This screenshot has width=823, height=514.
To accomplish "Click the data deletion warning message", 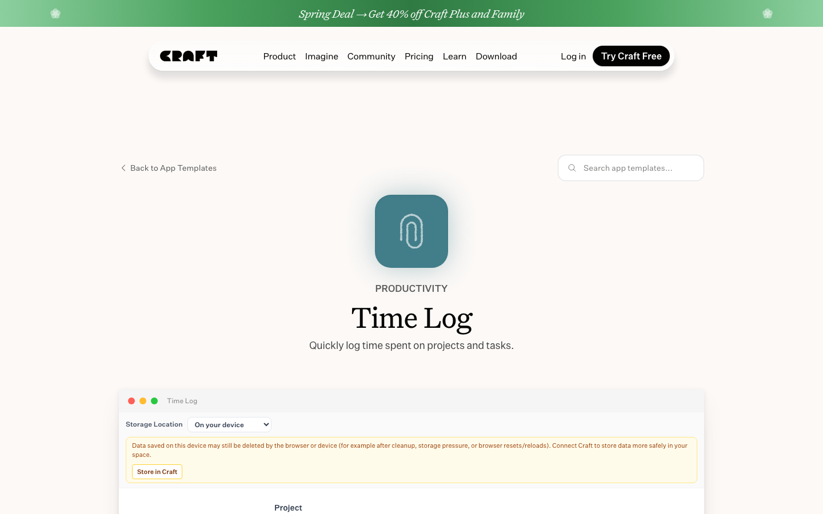I will pyautogui.click(x=410, y=450).
